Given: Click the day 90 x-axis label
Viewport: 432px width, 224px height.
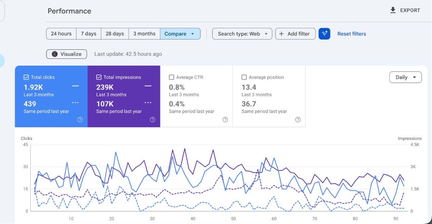Looking at the screenshot, I should coord(396,219).
